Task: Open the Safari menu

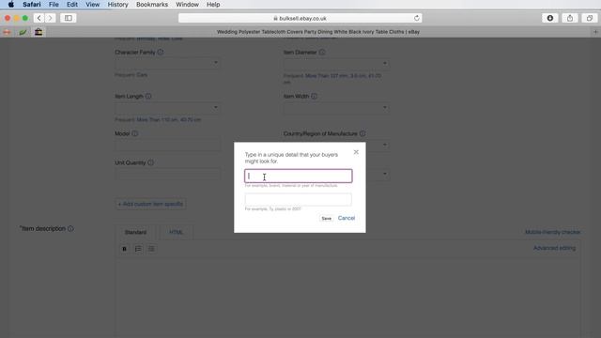Action: click(x=31, y=5)
